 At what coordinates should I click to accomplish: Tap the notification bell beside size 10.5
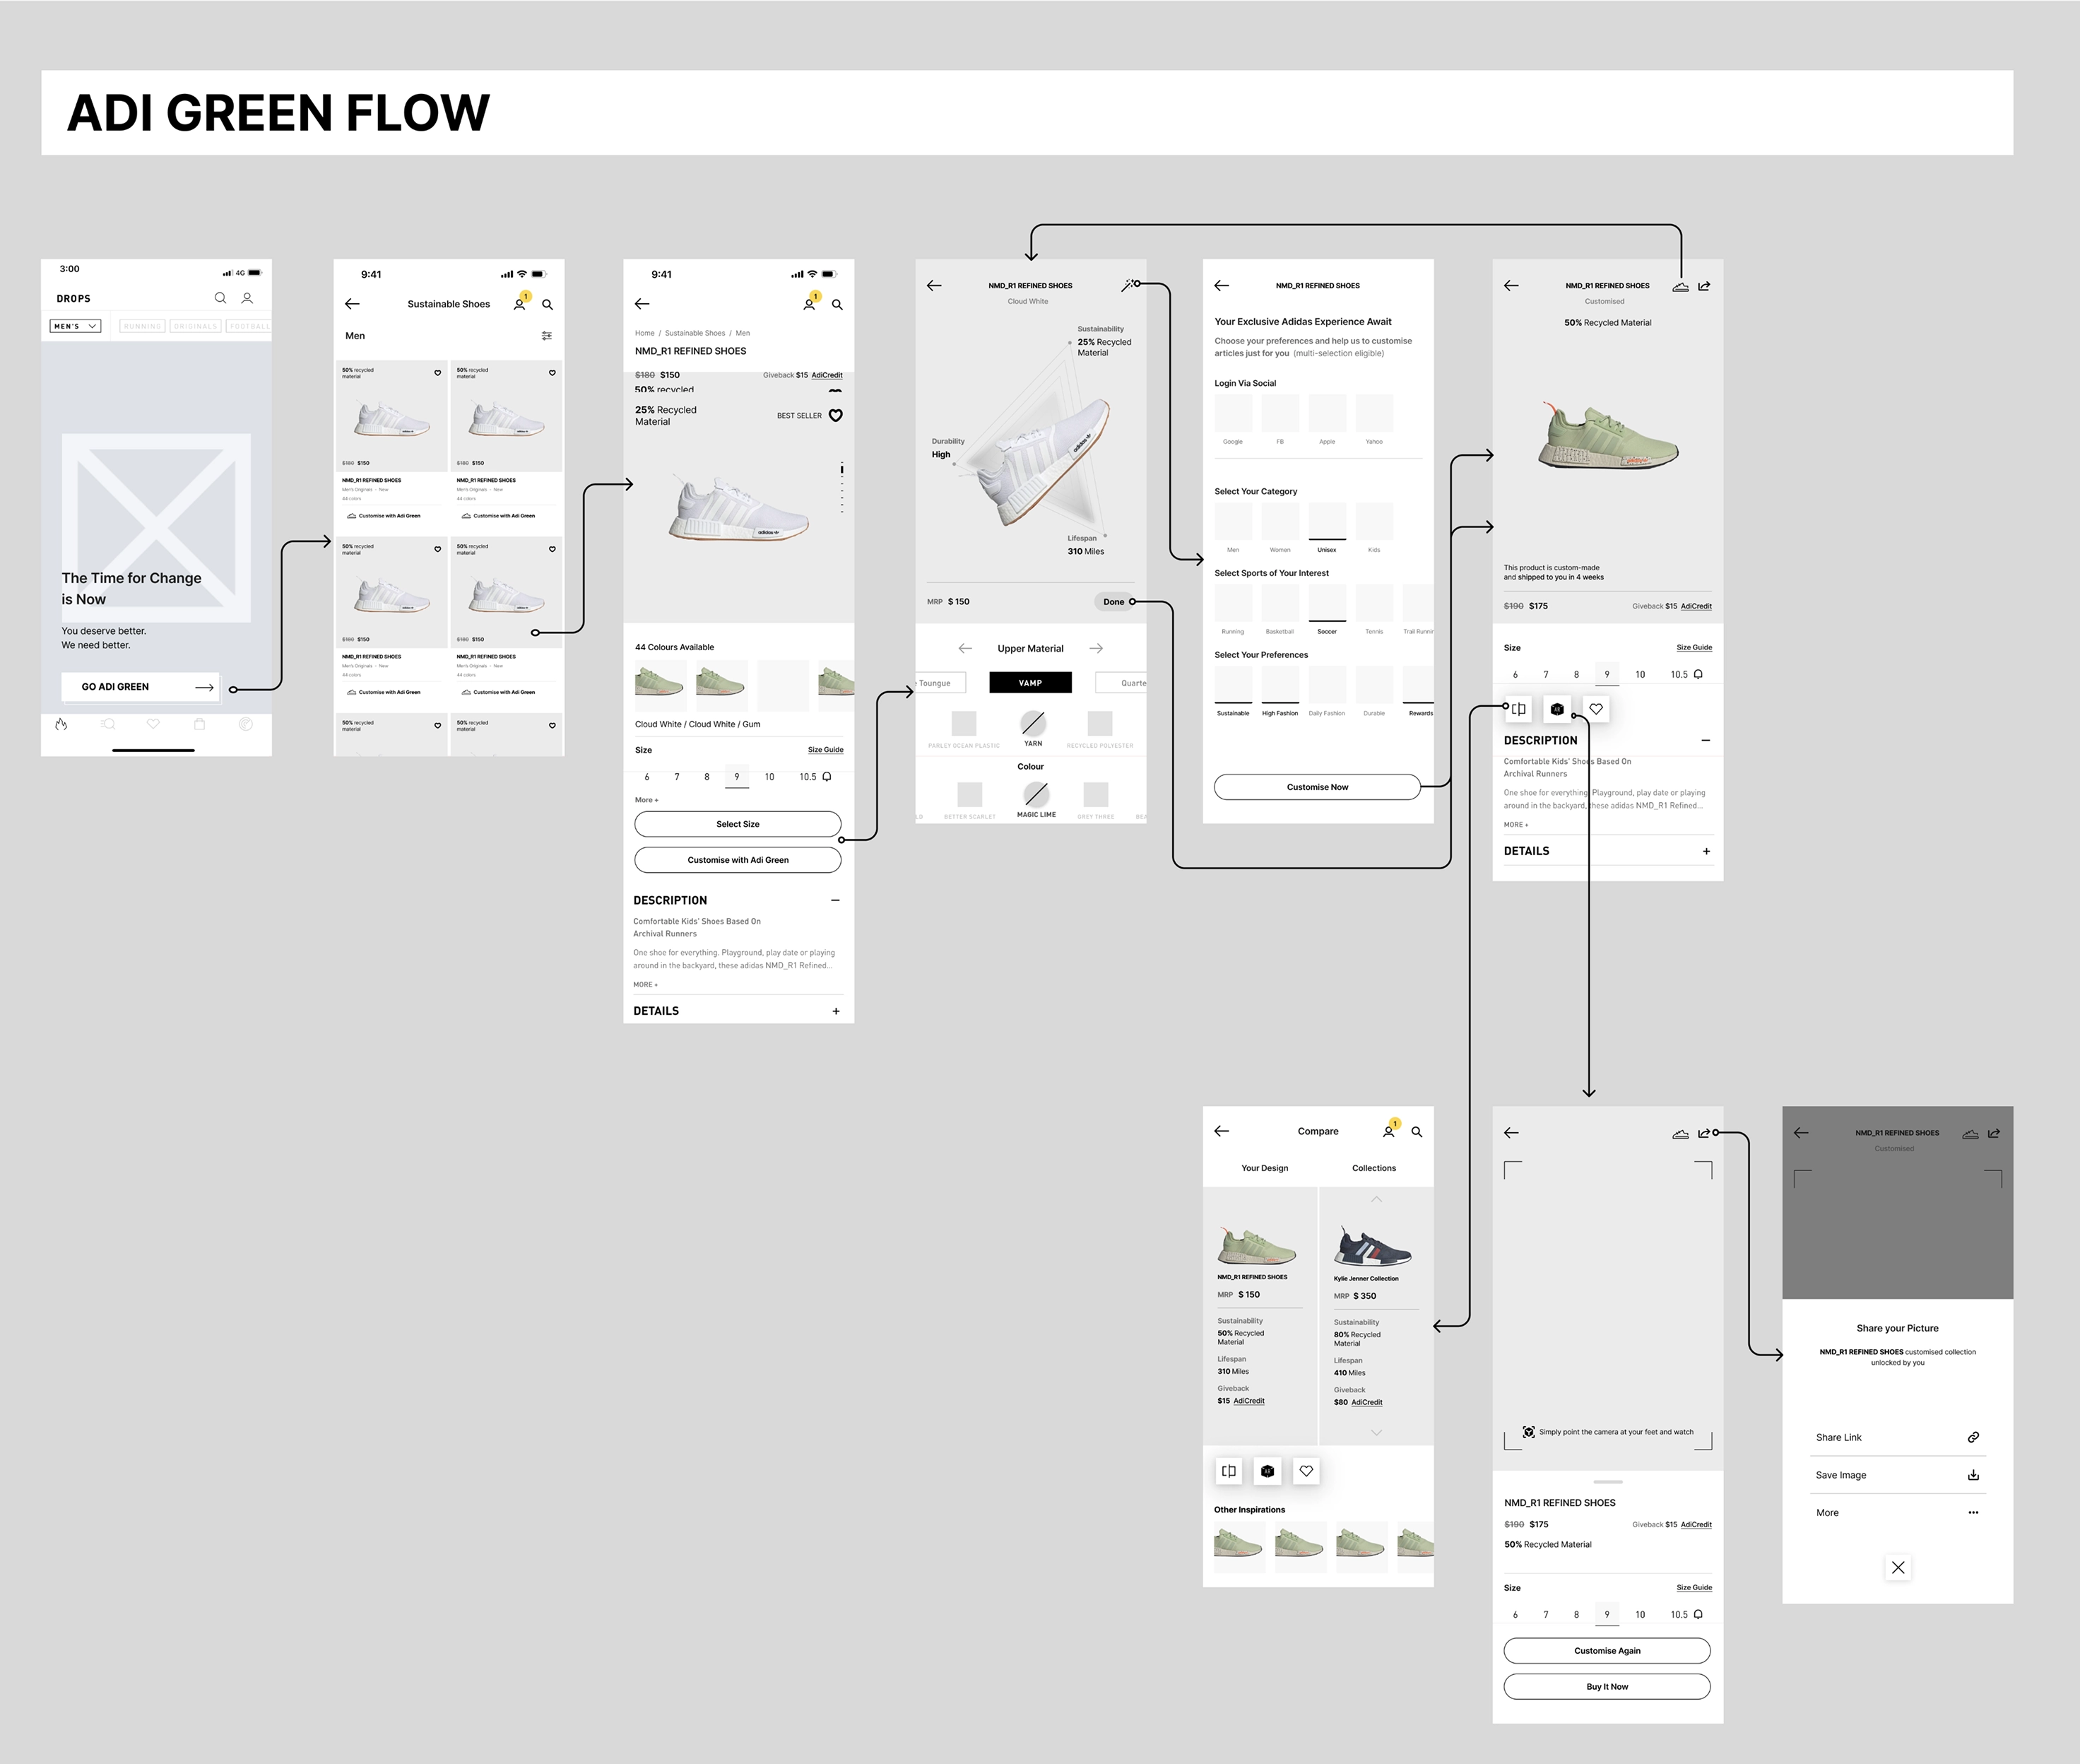click(x=827, y=776)
